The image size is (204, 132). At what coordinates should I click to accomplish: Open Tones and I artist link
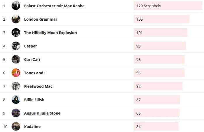[x=35, y=73]
